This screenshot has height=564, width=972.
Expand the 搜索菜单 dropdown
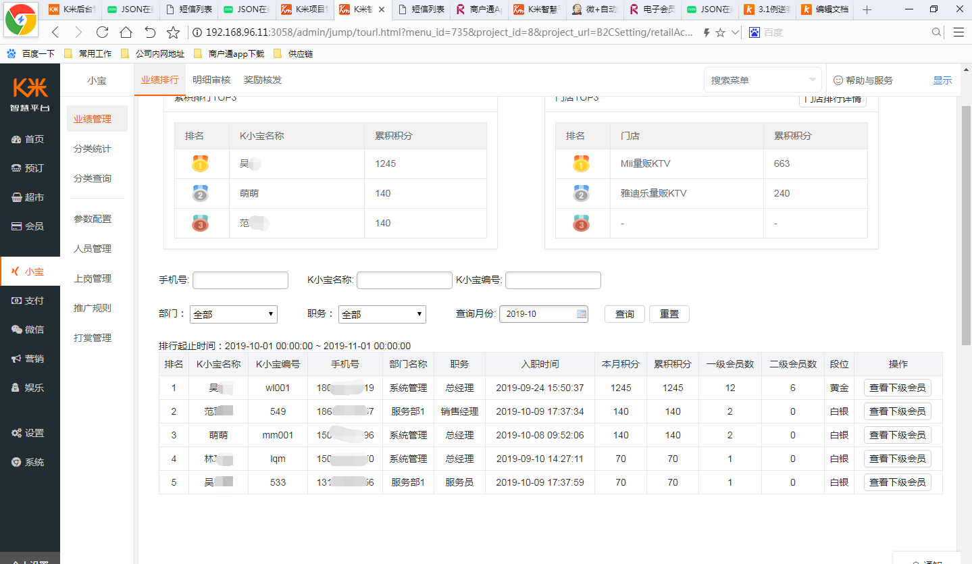click(763, 80)
